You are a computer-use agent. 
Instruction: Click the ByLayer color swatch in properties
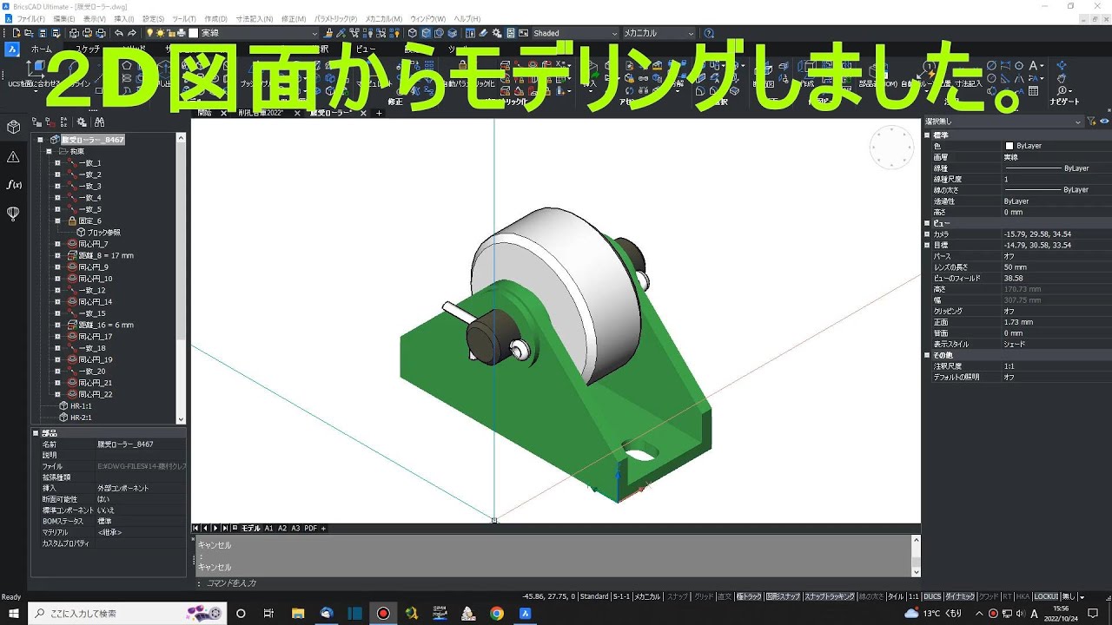(1009, 146)
